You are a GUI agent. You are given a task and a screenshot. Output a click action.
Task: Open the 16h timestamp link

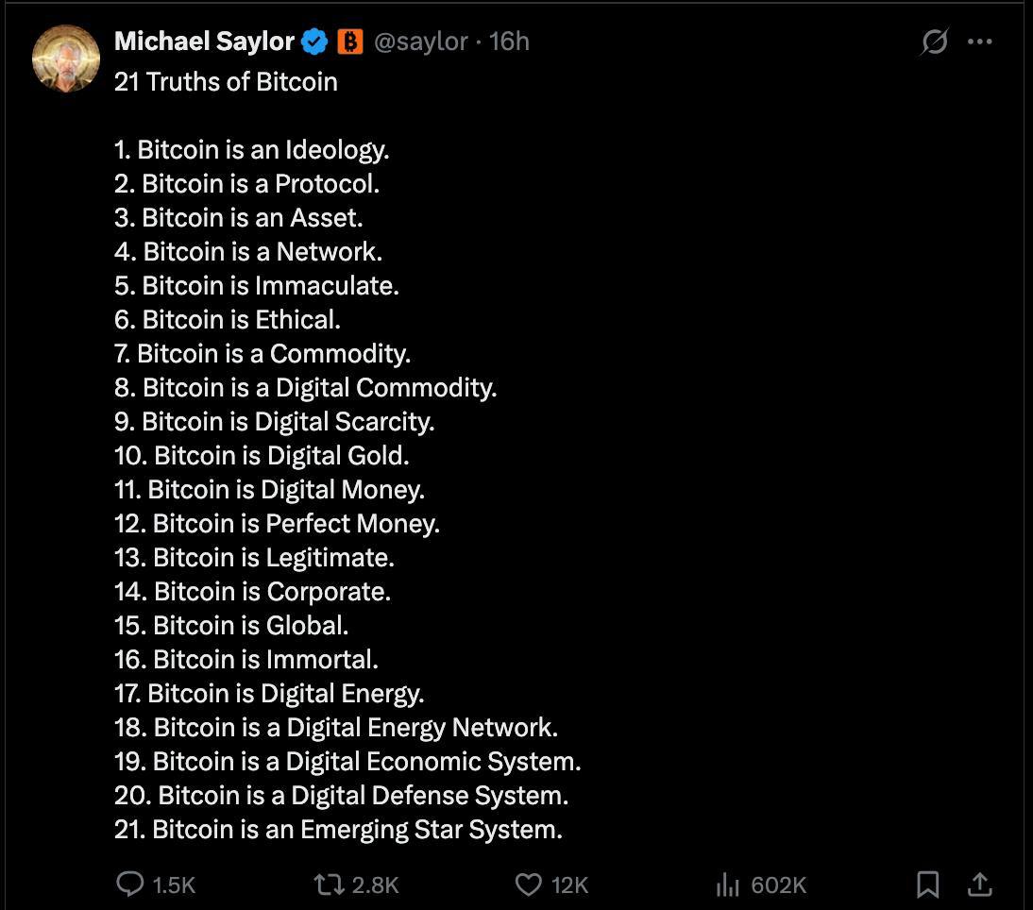click(509, 42)
